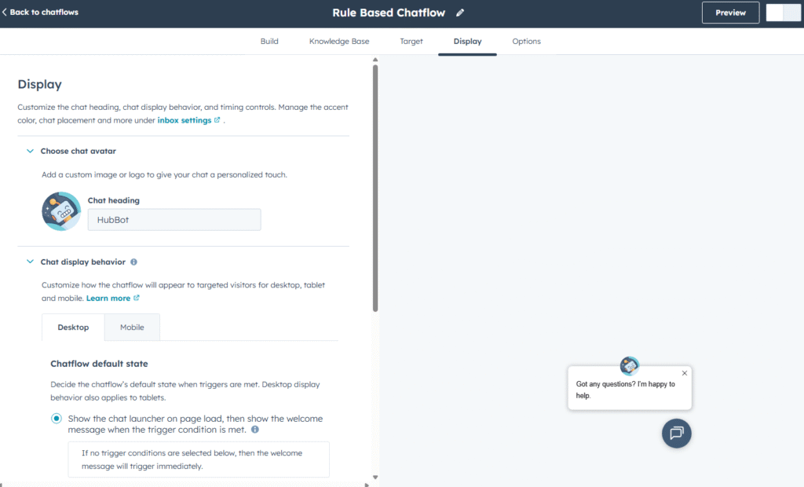Click the pencil icon to rename Rule Based Chatflow

[460, 12]
